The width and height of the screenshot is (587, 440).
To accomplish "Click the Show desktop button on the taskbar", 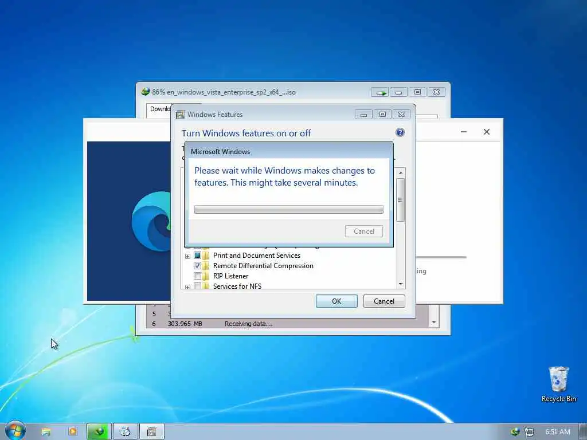I will [583, 432].
